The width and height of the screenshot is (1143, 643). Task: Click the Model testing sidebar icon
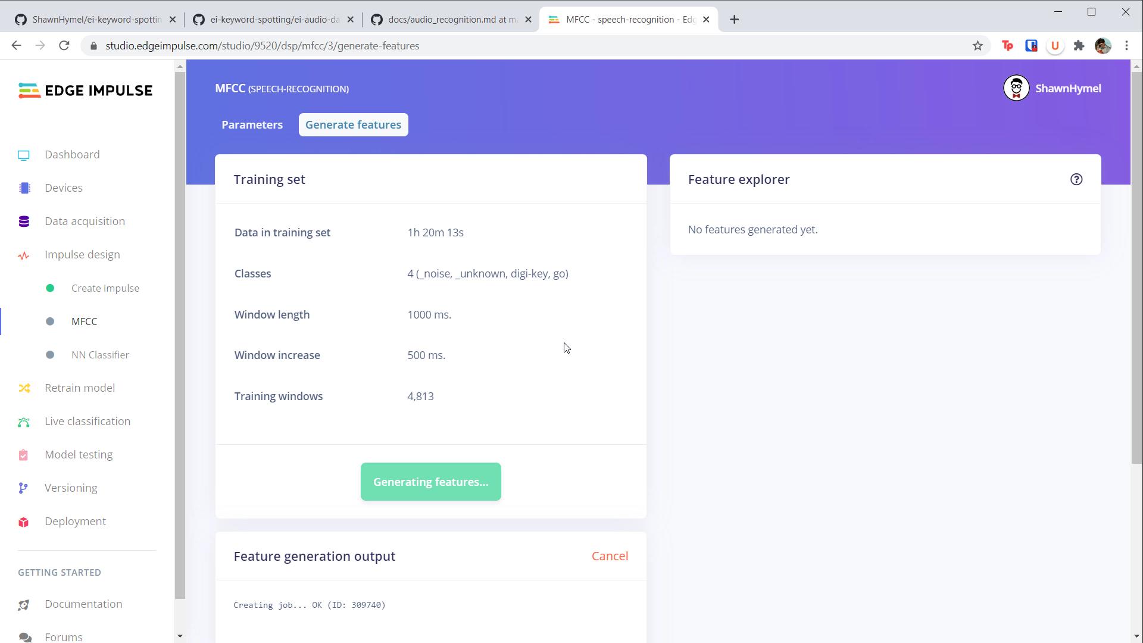click(24, 455)
